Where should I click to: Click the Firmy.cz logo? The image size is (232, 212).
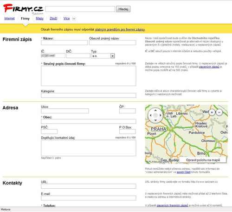[x=23, y=8]
